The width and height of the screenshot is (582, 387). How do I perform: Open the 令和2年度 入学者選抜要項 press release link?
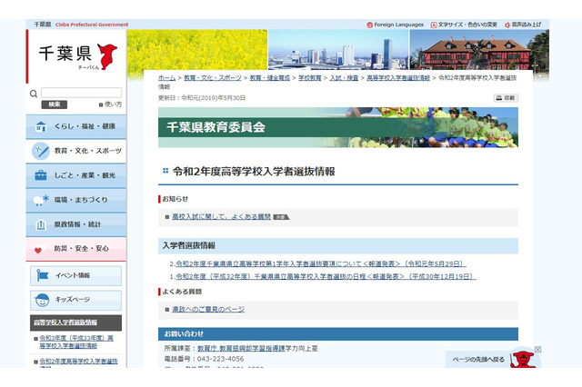click(x=321, y=264)
